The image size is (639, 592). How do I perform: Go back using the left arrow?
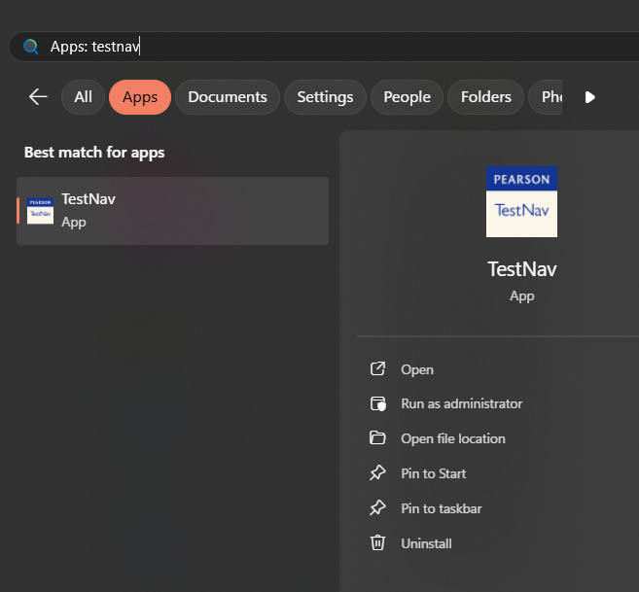(38, 97)
